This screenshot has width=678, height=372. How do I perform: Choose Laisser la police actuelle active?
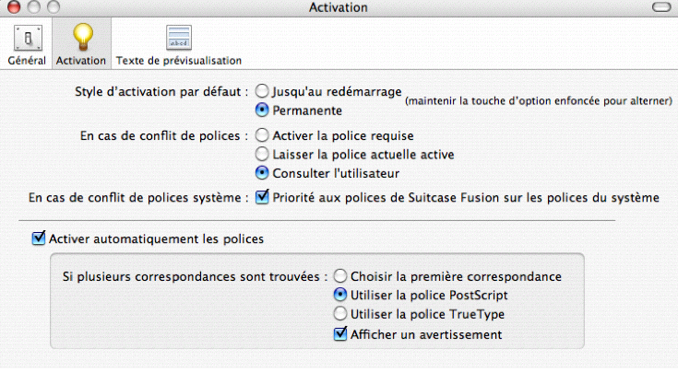[x=262, y=154]
